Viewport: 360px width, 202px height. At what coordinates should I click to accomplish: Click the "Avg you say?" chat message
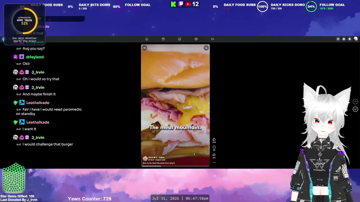33,49
